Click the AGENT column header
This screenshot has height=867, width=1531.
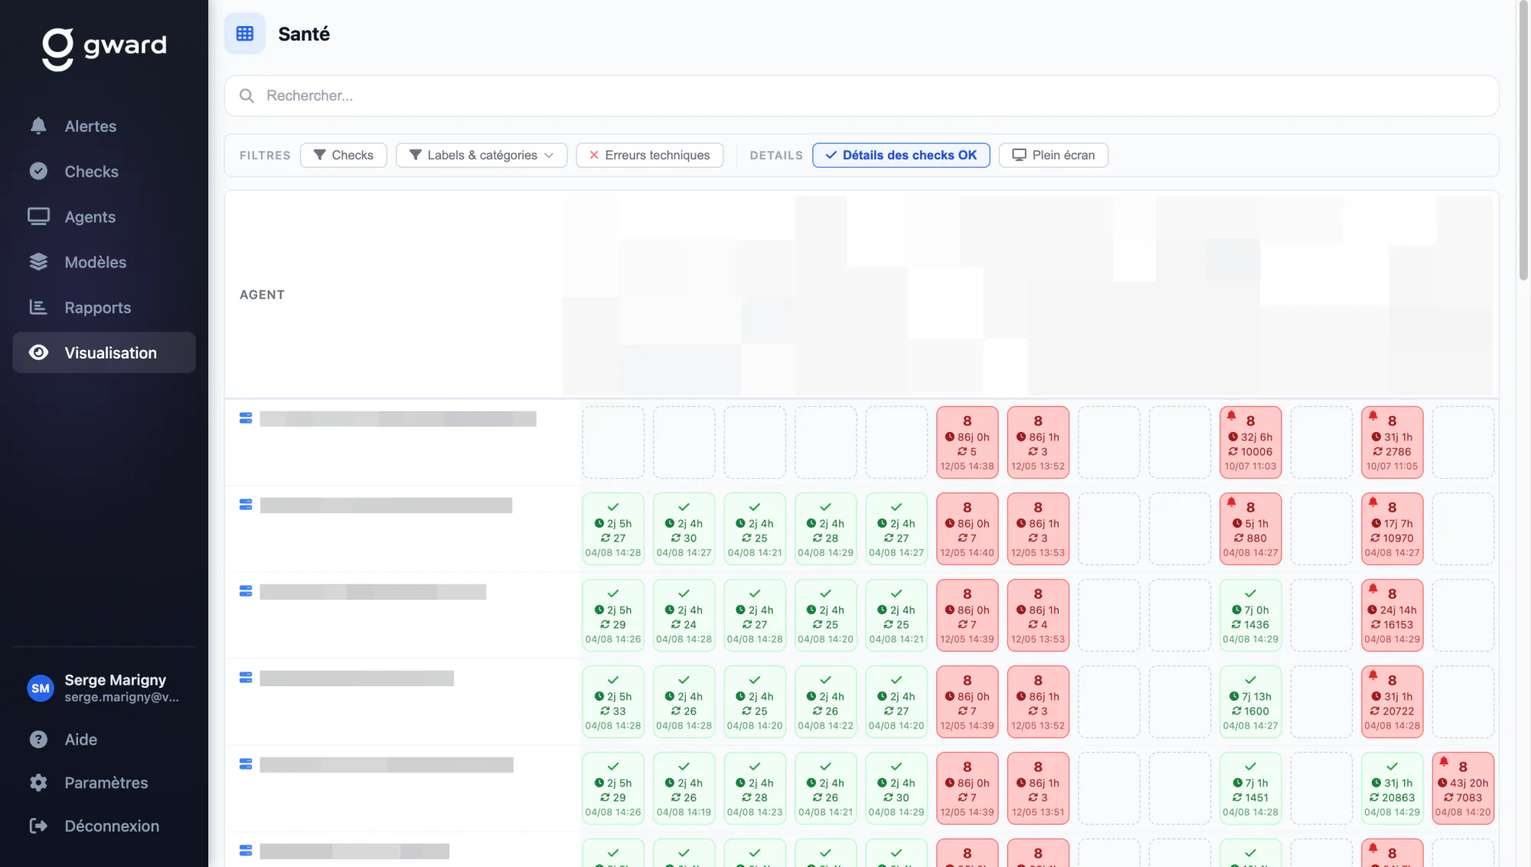tap(262, 295)
